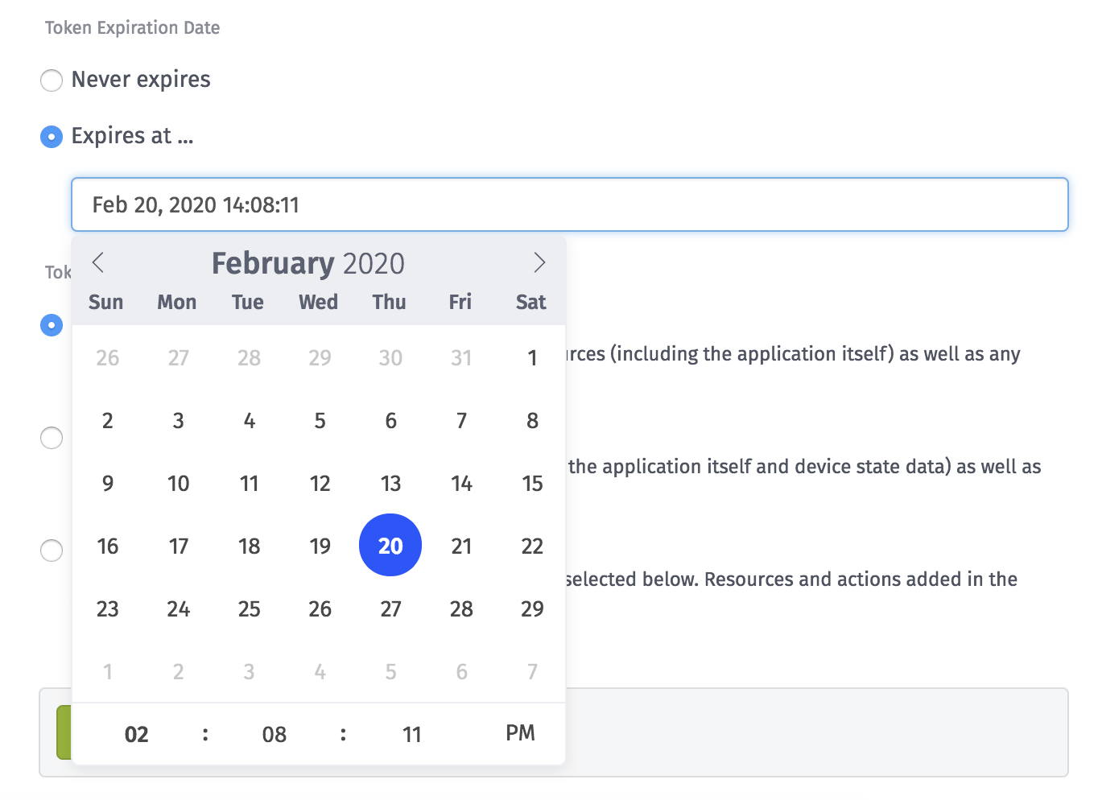Go to next month arrow
1098x800 pixels.
point(539,262)
